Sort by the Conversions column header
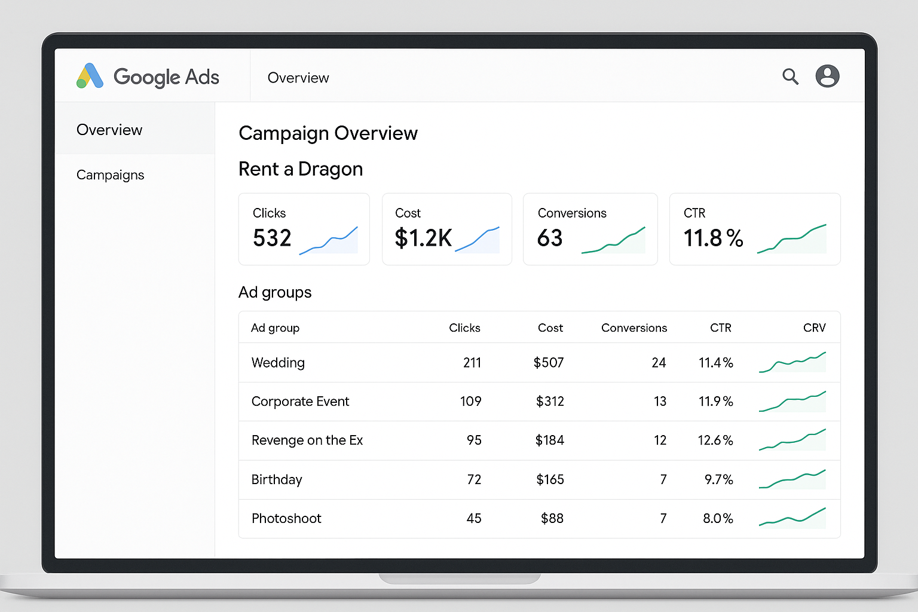Image resolution: width=918 pixels, height=612 pixels. [x=634, y=328]
